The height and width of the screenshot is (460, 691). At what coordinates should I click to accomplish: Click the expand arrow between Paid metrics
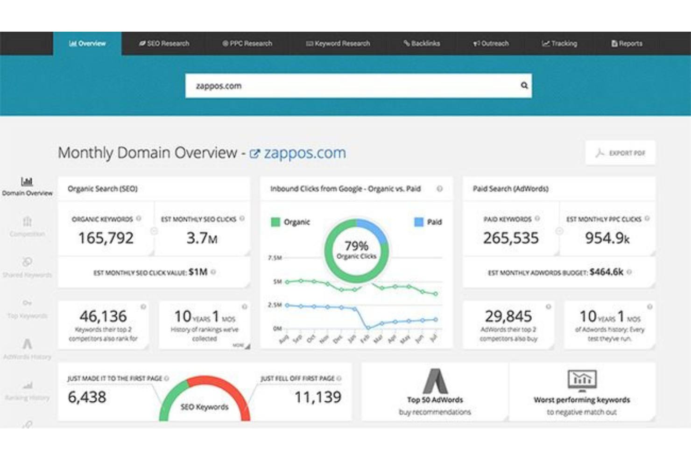559,231
